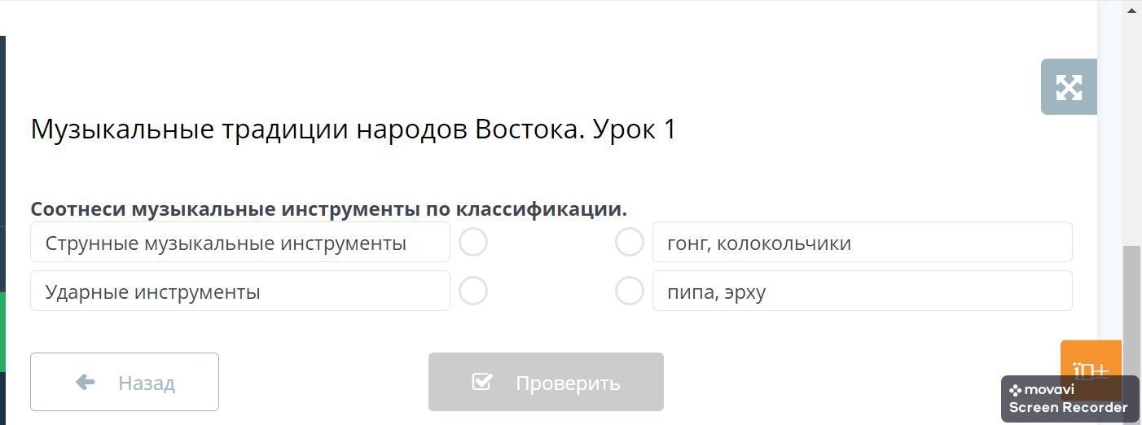Click the Screen Recorder overlay label
The height and width of the screenshot is (425, 1142).
(x=1068, y=408)
